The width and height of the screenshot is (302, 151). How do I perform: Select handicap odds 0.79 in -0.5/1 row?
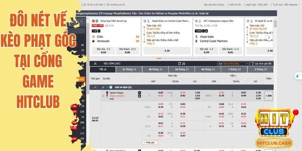click(161, 107)
